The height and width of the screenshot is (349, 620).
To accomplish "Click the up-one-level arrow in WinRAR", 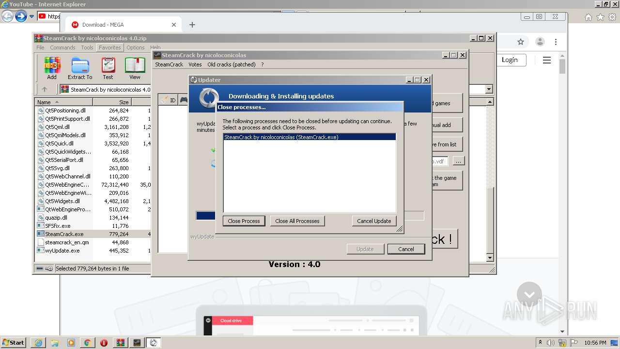I will pos(45,89).
